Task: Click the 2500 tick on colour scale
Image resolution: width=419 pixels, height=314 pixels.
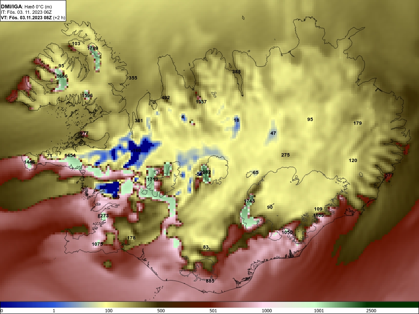Action: pyautogui.click(x=371, y=311)
